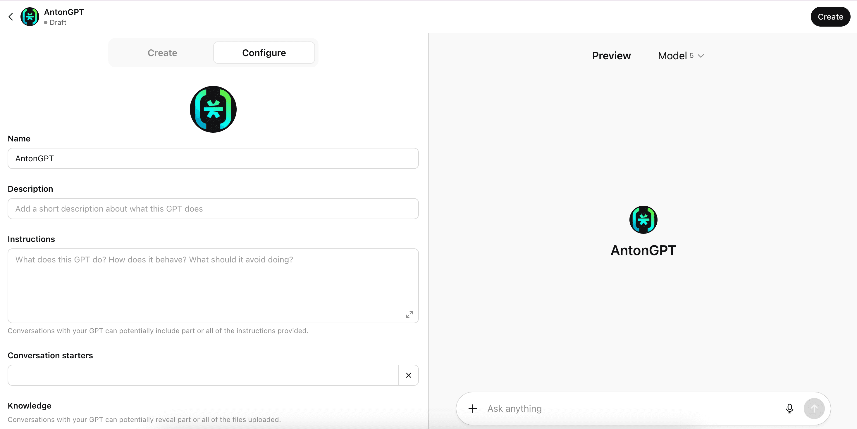
Task: Expand the model options chevron
Action: tap(700, 56)
